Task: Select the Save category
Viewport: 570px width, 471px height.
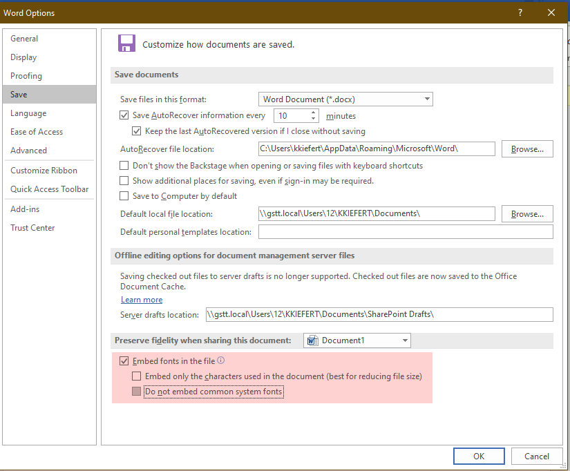Action: [50, 95]
